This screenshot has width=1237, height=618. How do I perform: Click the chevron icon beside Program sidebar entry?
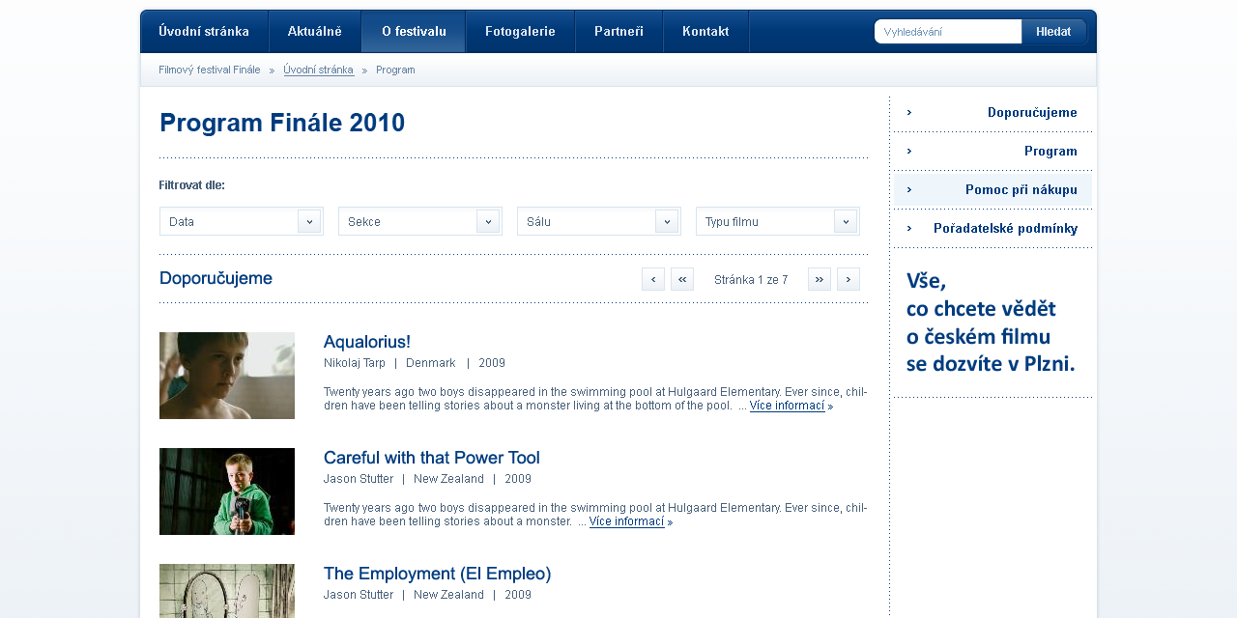click(908, 151)
